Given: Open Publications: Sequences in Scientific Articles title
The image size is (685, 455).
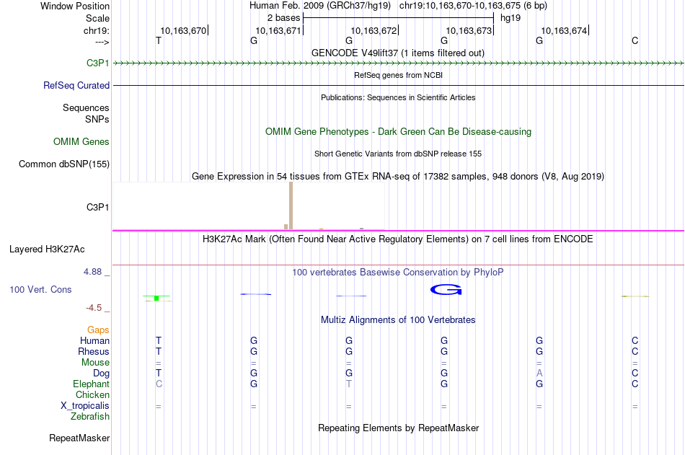Looking at the screenshot, I should 398,97.
